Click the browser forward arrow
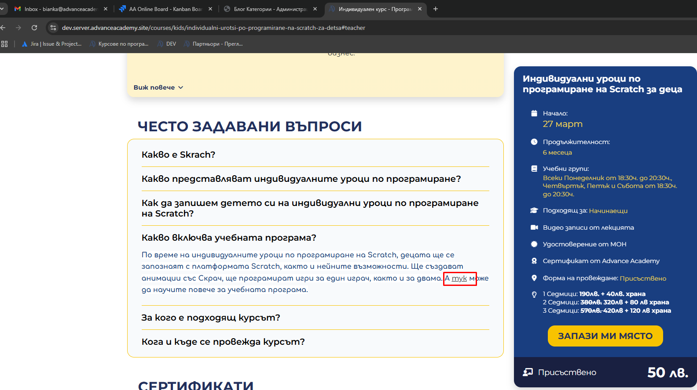The width and height of the screenshot is (697, 390). pyautogui.click(x=18, y=28)
